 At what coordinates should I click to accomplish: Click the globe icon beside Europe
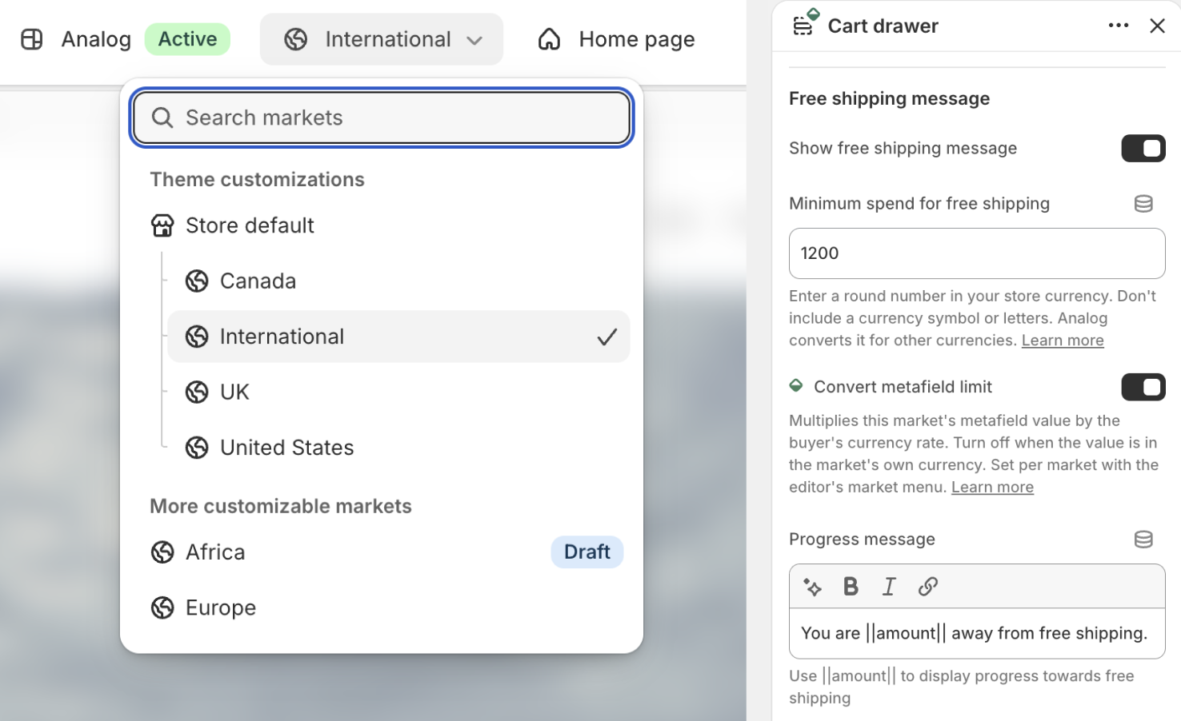click(x=162, y=607)
